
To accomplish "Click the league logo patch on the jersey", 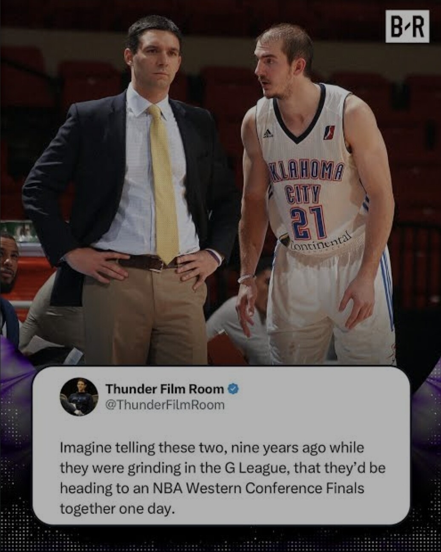I will coord(329,132).
